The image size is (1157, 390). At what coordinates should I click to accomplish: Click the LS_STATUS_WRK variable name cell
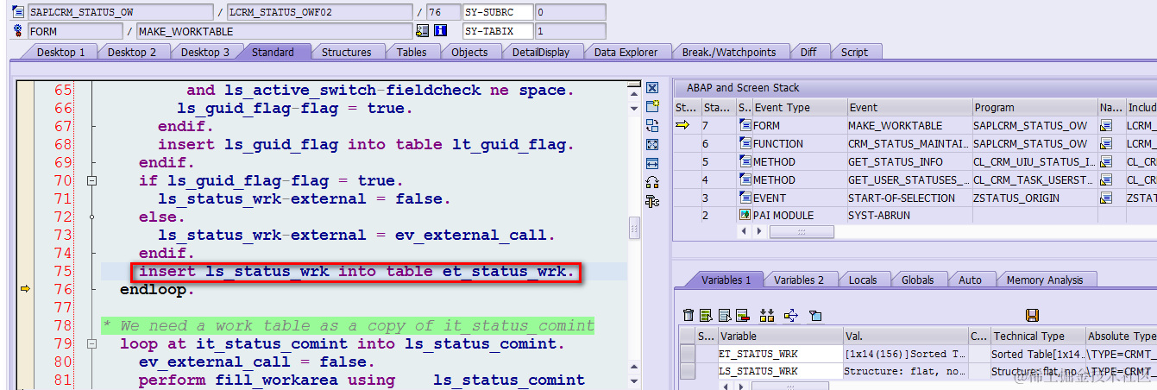(780, 371)
